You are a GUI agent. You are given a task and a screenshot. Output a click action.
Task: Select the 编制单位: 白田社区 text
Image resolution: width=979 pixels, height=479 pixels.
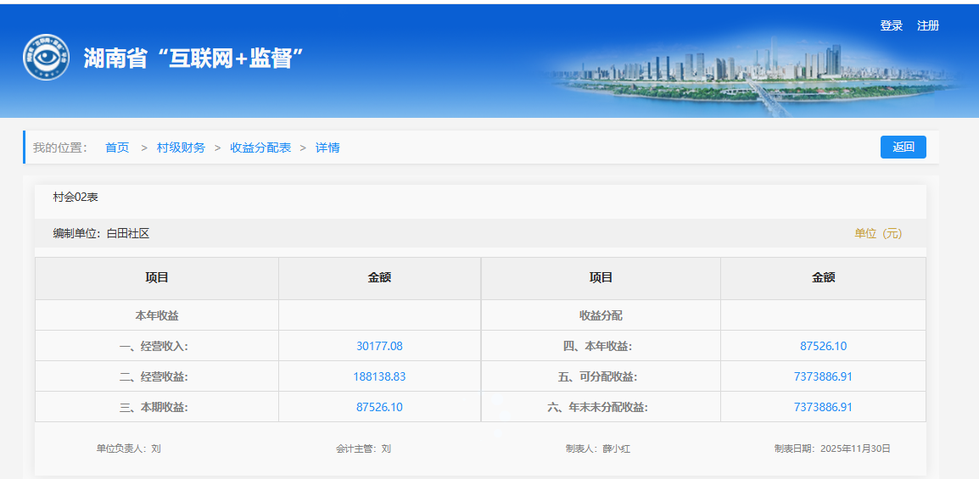[101, 233]
